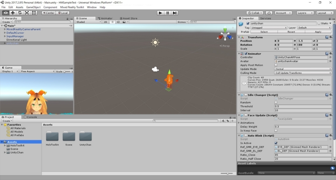Click the scene orientation gizmo
Screen dimensions: 336x180
point(225,35)
